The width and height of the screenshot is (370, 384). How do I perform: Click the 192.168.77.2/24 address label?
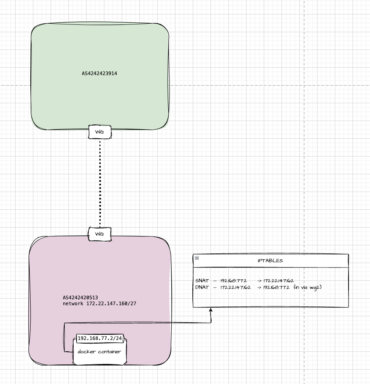(101, 338)
